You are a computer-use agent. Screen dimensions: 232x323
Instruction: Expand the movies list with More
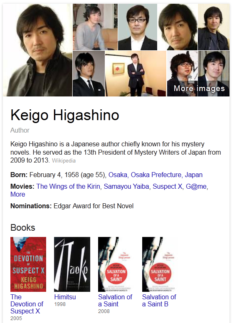click(x=18, y=194)
